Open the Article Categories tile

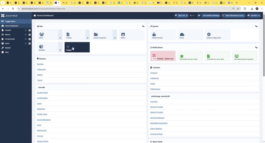coord(102,35)
